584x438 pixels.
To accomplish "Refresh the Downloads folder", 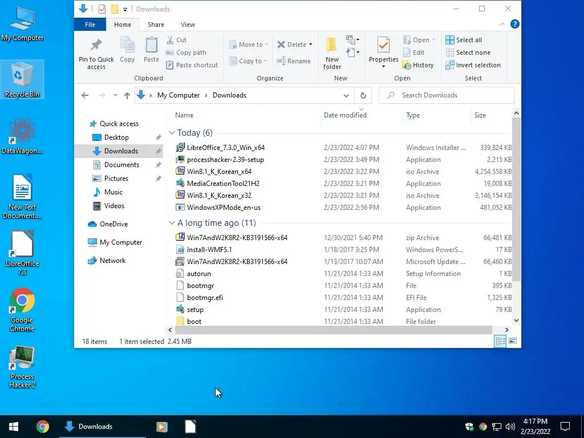I will 363,95.
